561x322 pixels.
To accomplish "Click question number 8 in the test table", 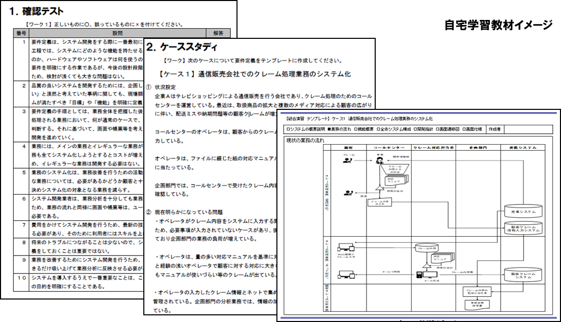I will tap(24, 242).
